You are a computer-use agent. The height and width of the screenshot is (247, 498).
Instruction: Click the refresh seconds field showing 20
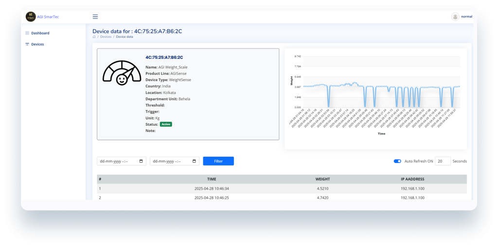click(443, 161)
